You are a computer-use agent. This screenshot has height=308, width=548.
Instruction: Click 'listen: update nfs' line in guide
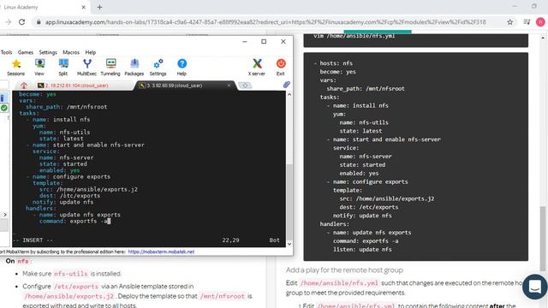(362, 249)
